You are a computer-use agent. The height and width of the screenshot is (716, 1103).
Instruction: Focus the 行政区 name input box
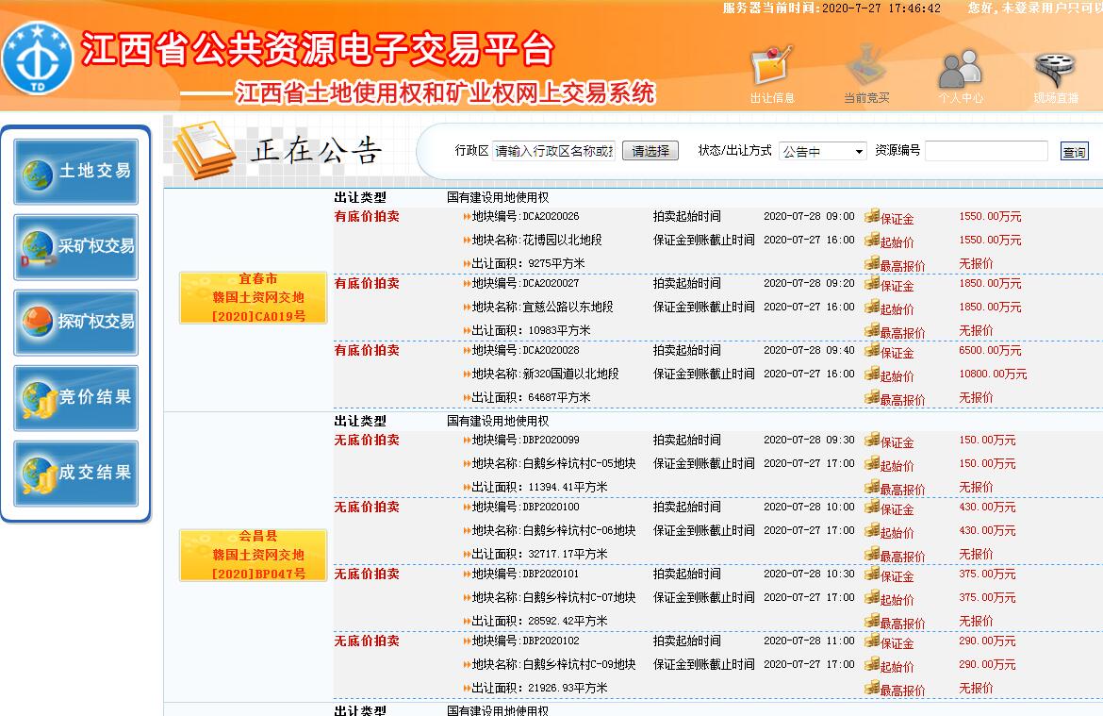(553, 151)
